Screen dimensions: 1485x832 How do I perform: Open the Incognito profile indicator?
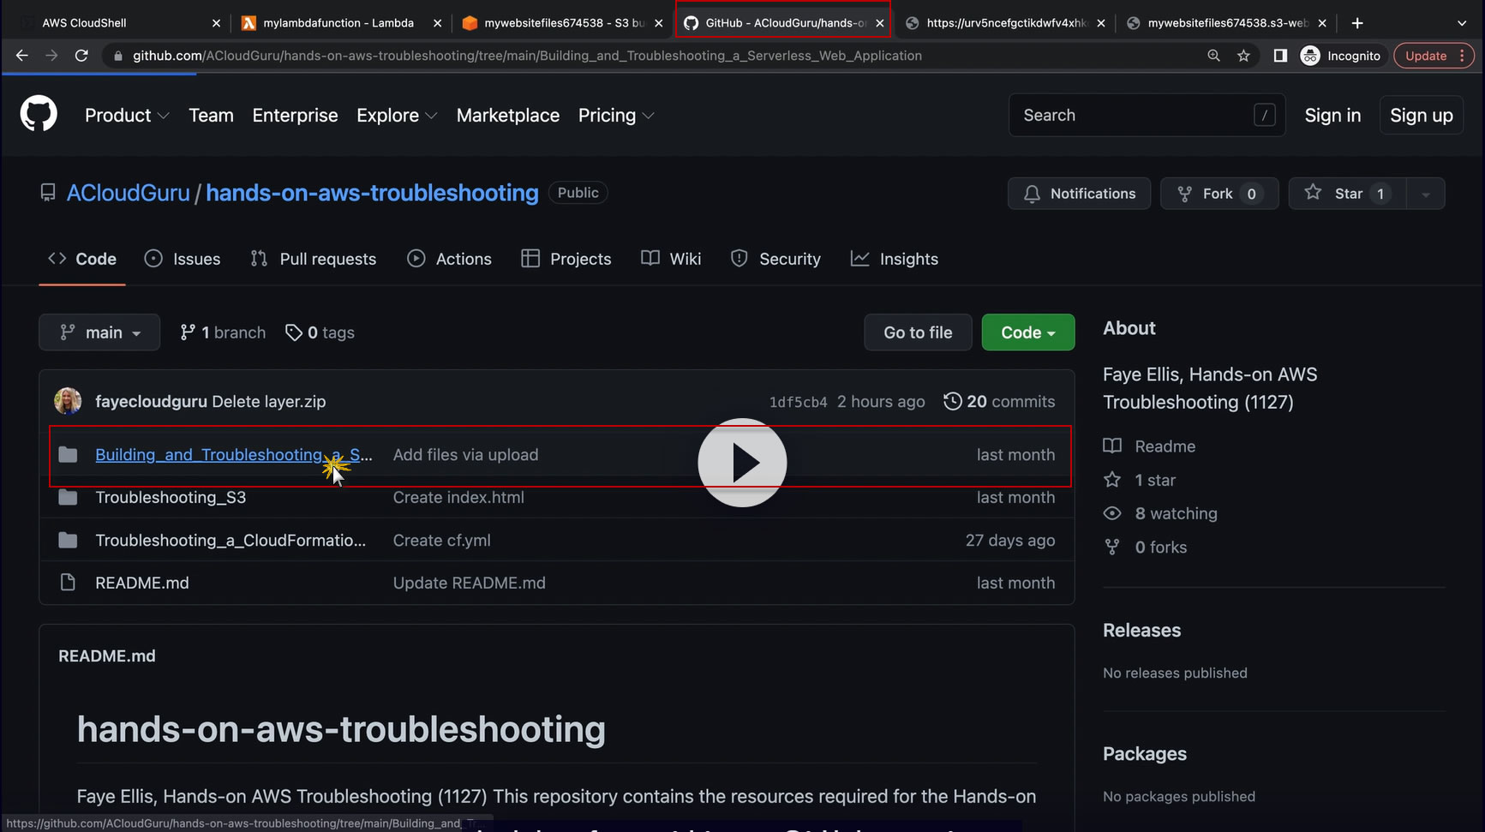tap(1341, 56)
